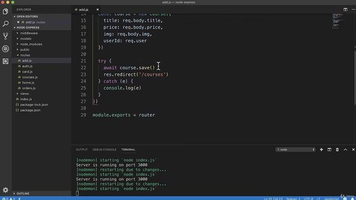Image resolution: width=356 pixels, height=200 pixels.
Task: Split the terminal panel
Action: (x=329, y=149)
